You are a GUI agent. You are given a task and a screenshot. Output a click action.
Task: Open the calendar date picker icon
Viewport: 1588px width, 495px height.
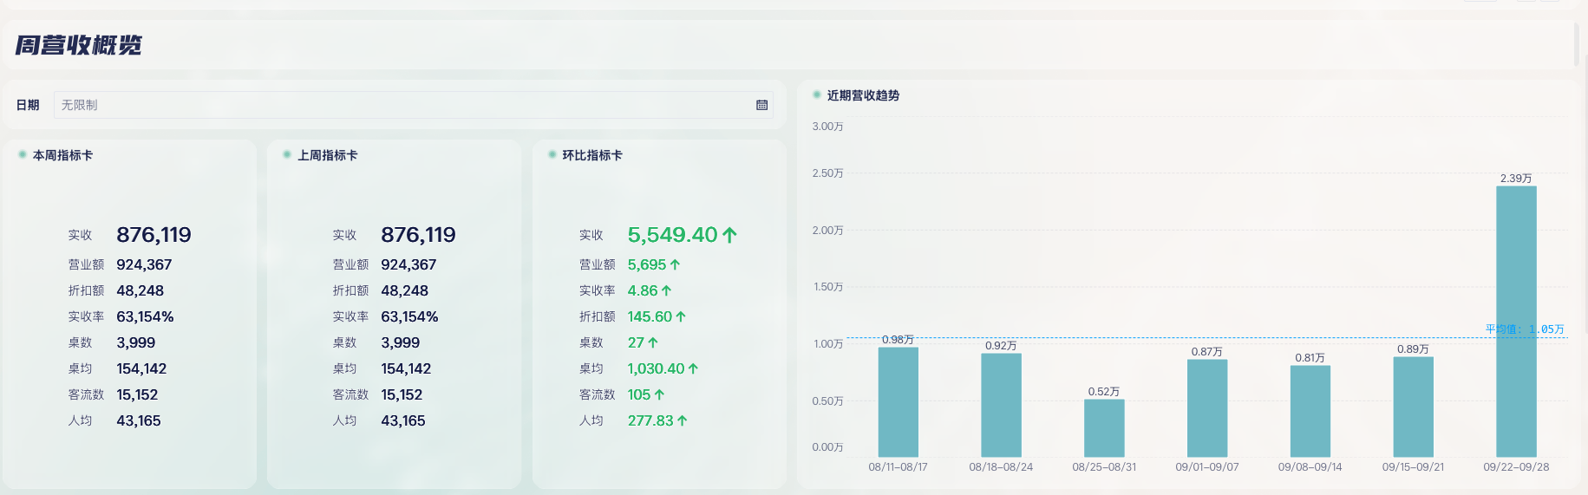(761, 105)
